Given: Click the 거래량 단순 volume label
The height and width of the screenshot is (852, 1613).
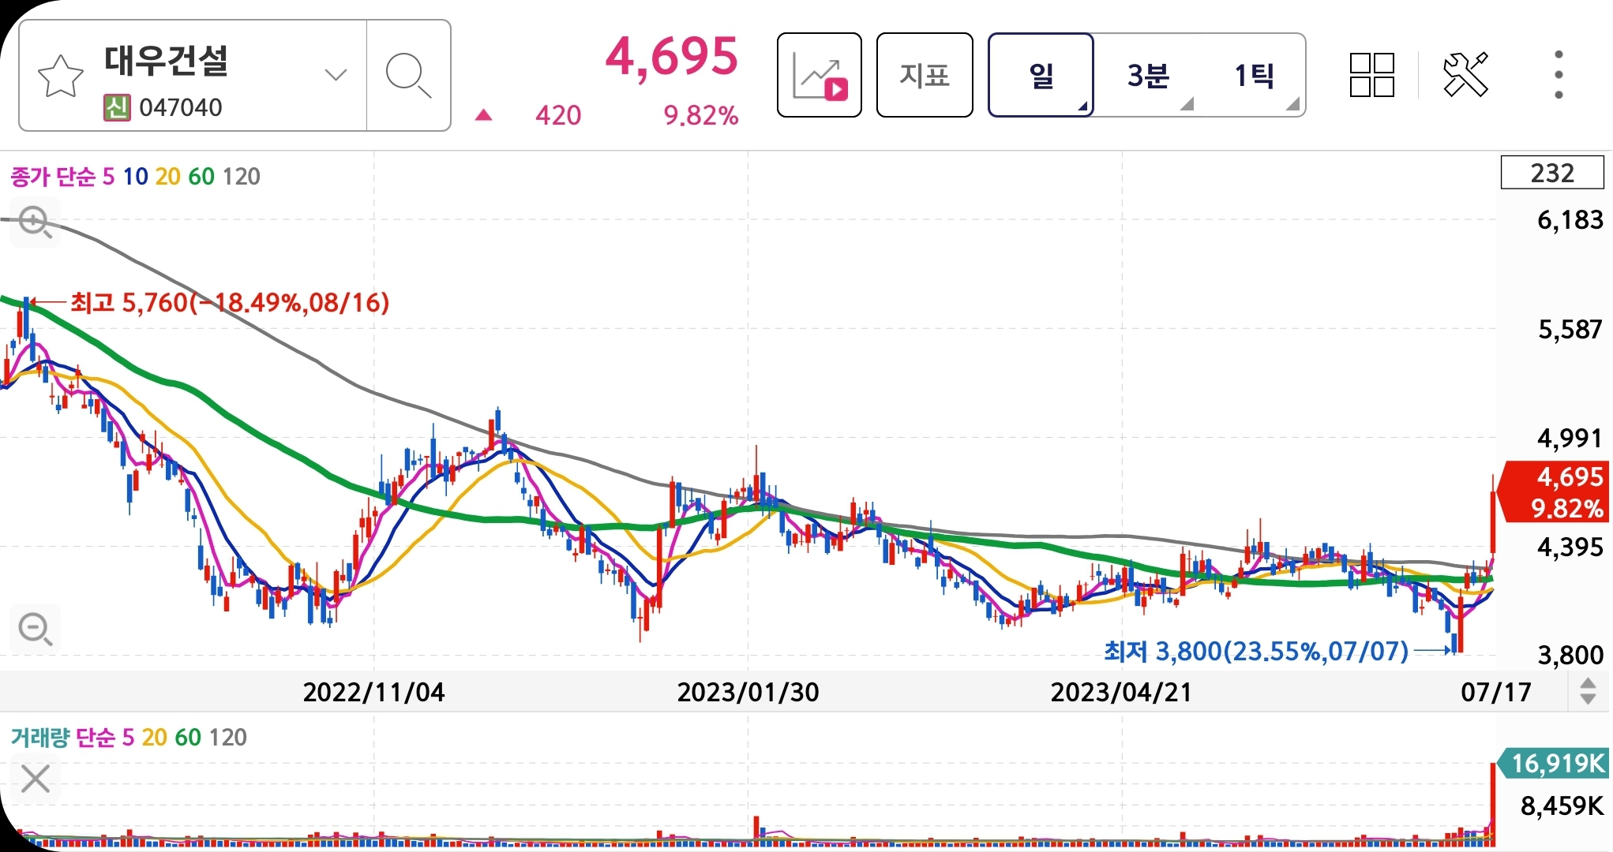Looking at the screenshot, I should pyautogui.click(x=63, y=737).
